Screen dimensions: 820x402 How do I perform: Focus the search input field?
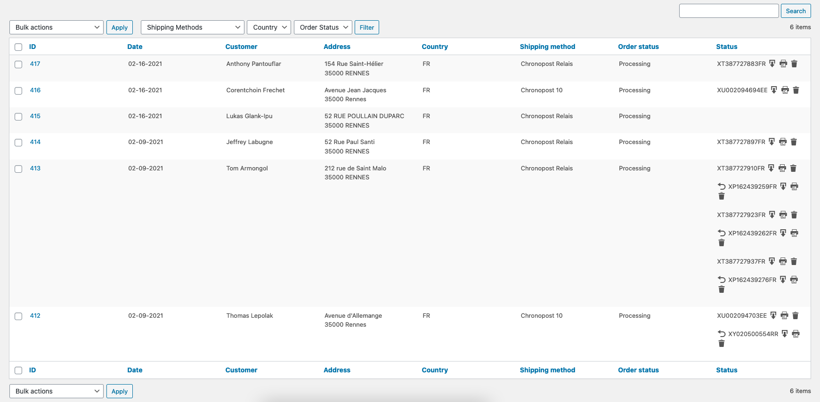pos(729,11)
